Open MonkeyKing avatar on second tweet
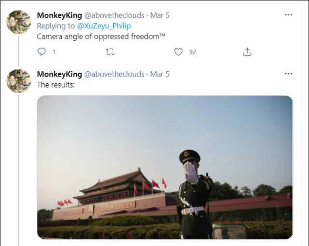309x246 pixels. pos(19,81)
